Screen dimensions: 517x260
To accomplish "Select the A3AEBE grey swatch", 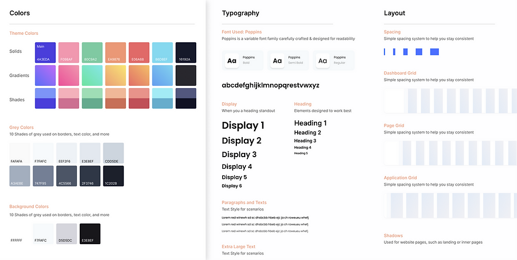I will pyautogui.click(x=20, y=176).
